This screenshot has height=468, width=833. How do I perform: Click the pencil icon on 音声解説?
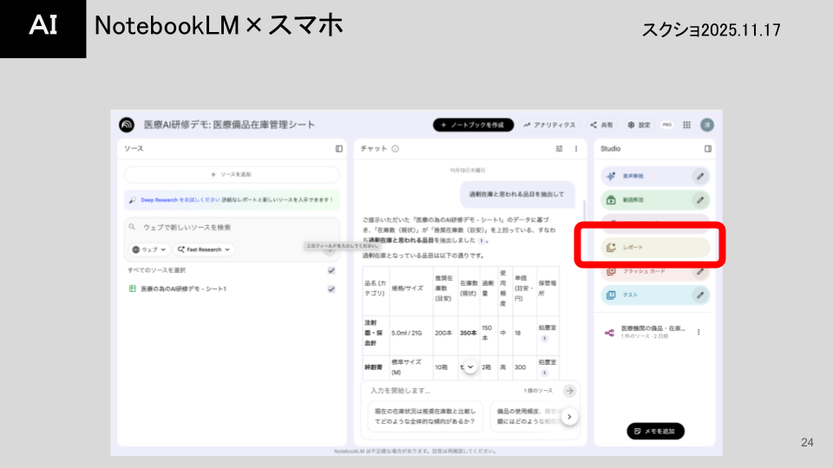(x=700, y=176)
